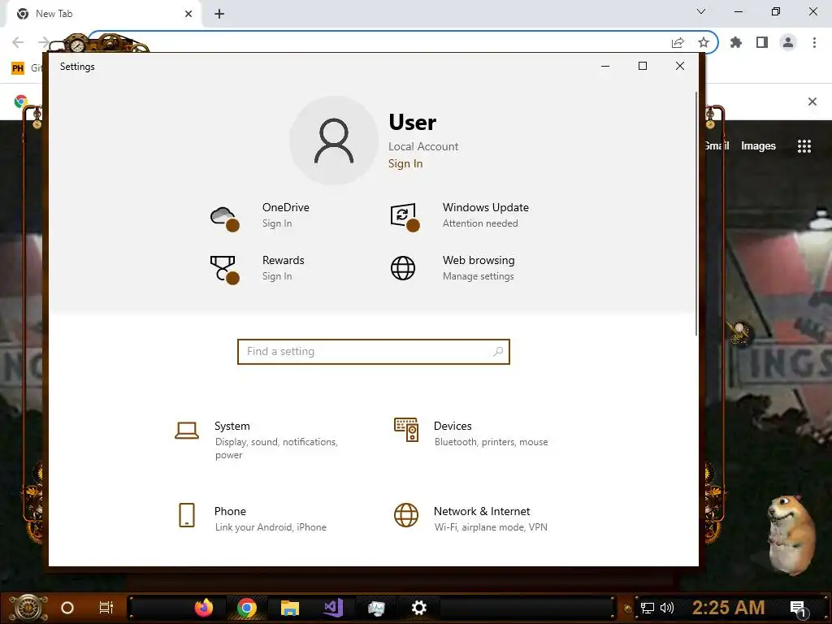Open the Rewards medal icon

point(224,270)
